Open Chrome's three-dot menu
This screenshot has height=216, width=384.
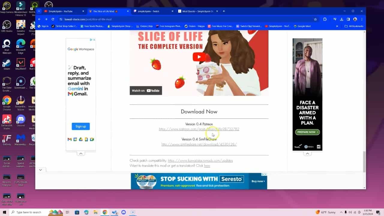click(362, 19)
